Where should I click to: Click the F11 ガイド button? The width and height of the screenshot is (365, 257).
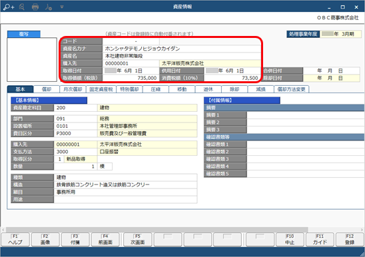coord(320,239)
